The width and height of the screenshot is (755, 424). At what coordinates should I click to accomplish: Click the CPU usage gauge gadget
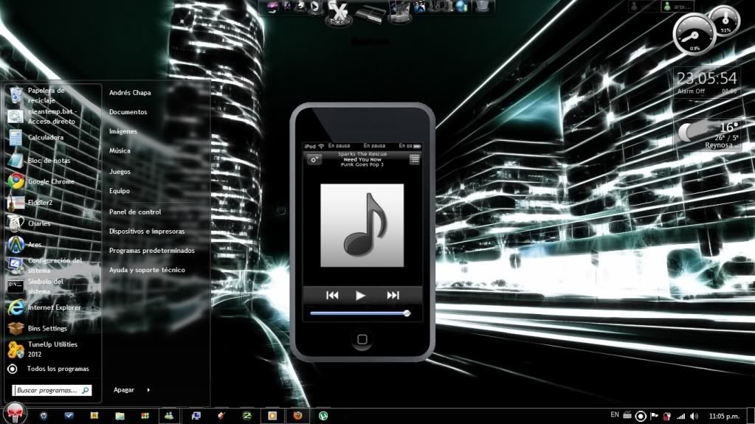tap(693, 35)
